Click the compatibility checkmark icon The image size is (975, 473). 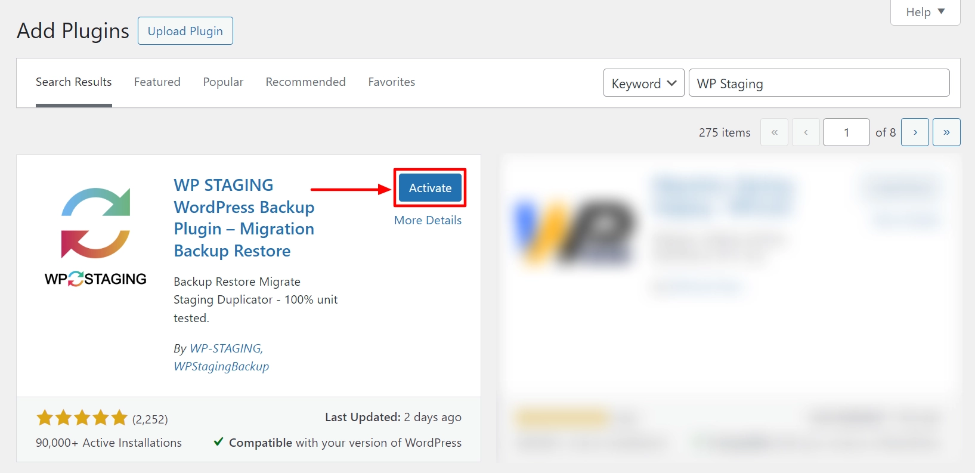click(x=219, y=442)
